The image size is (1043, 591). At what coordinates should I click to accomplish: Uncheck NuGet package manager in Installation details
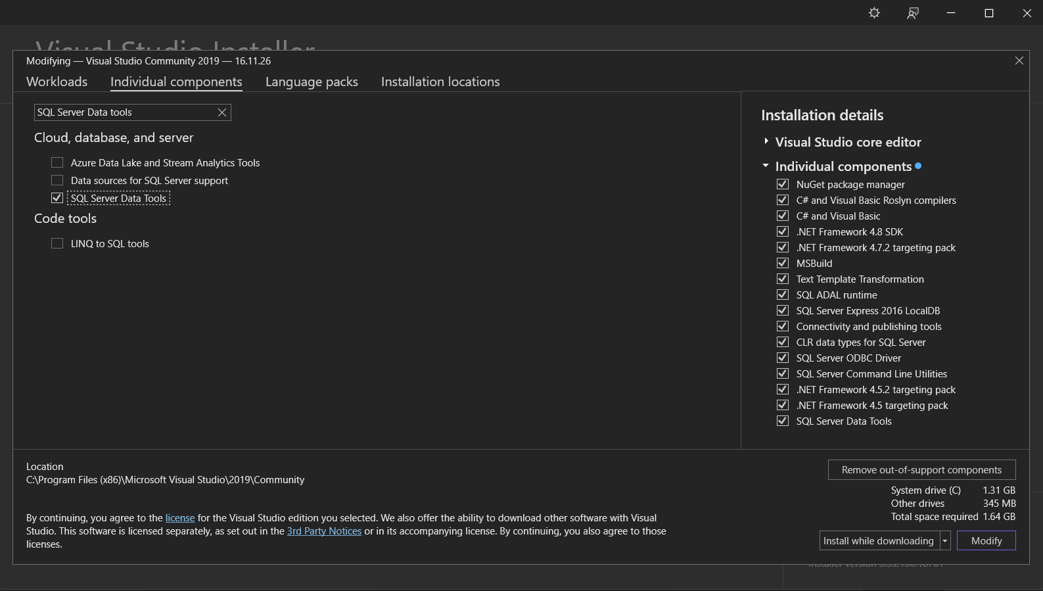(782, 184)
